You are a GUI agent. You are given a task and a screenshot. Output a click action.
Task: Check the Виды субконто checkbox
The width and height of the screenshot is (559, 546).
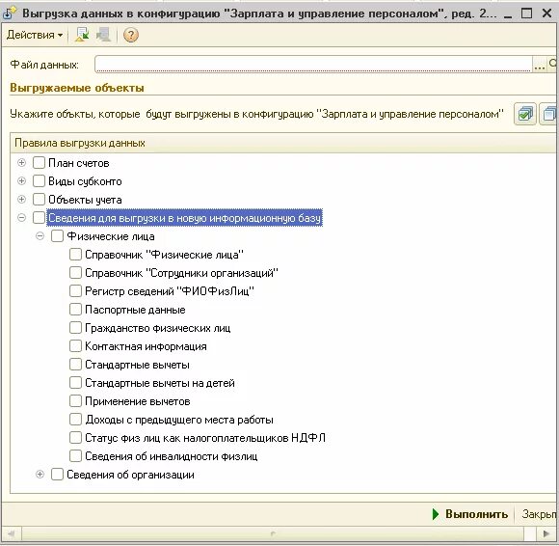pyautogui.click(x=39, y=181)
